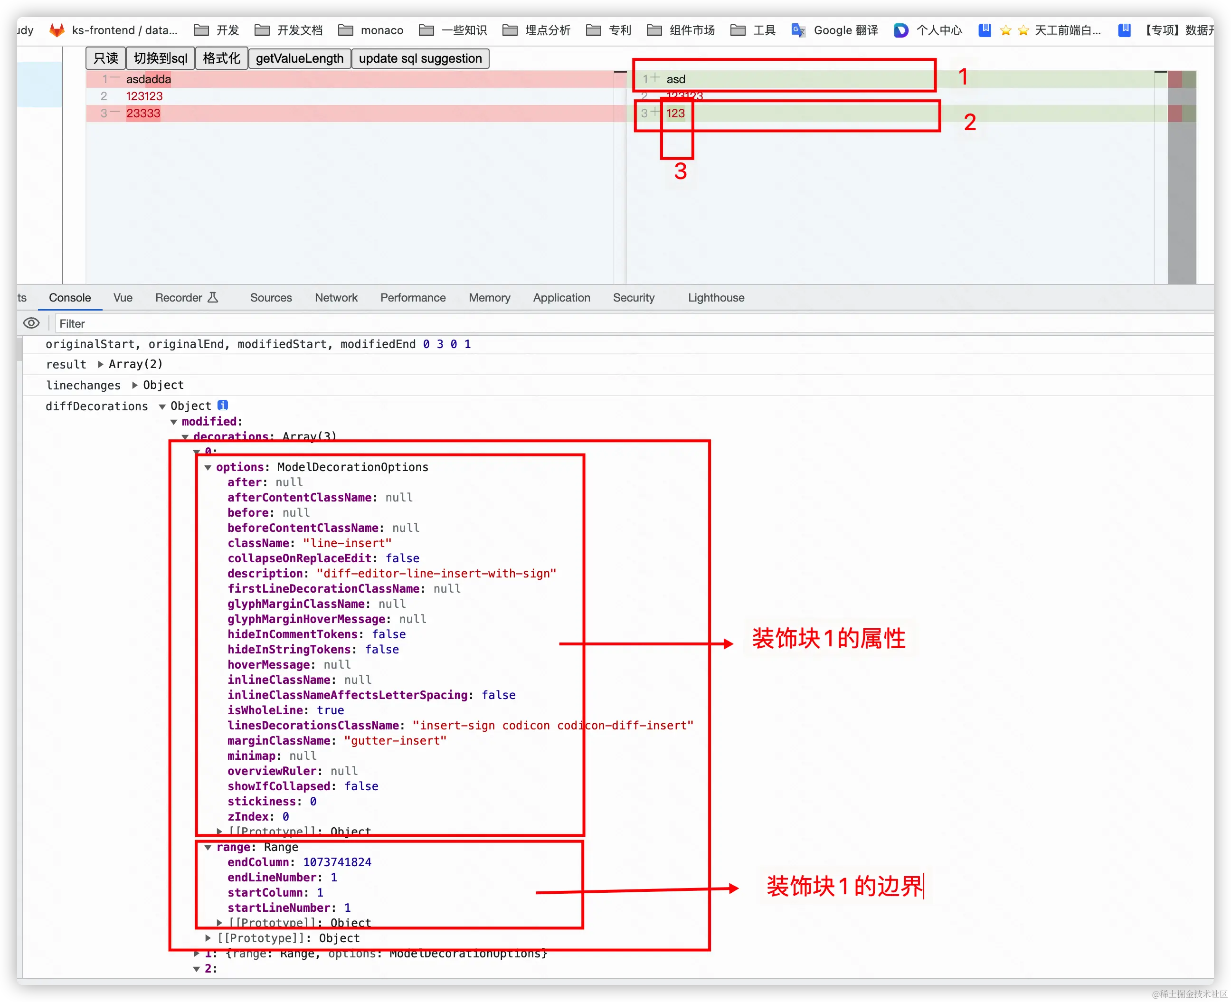The height and width of the screenshot is (1002, 1231).
Task: Switch to the Network tab
Action: tap(336, 297)
